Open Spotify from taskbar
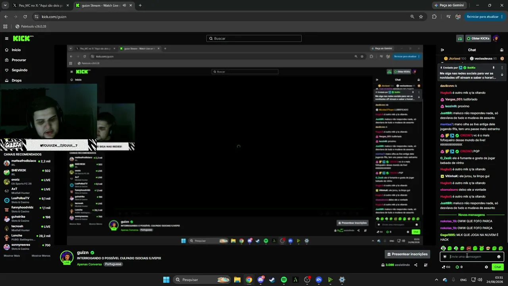 284,280
